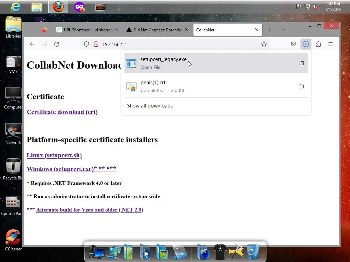Bookmark this page with the star icon
350x262 pixels.
point(264,44)
